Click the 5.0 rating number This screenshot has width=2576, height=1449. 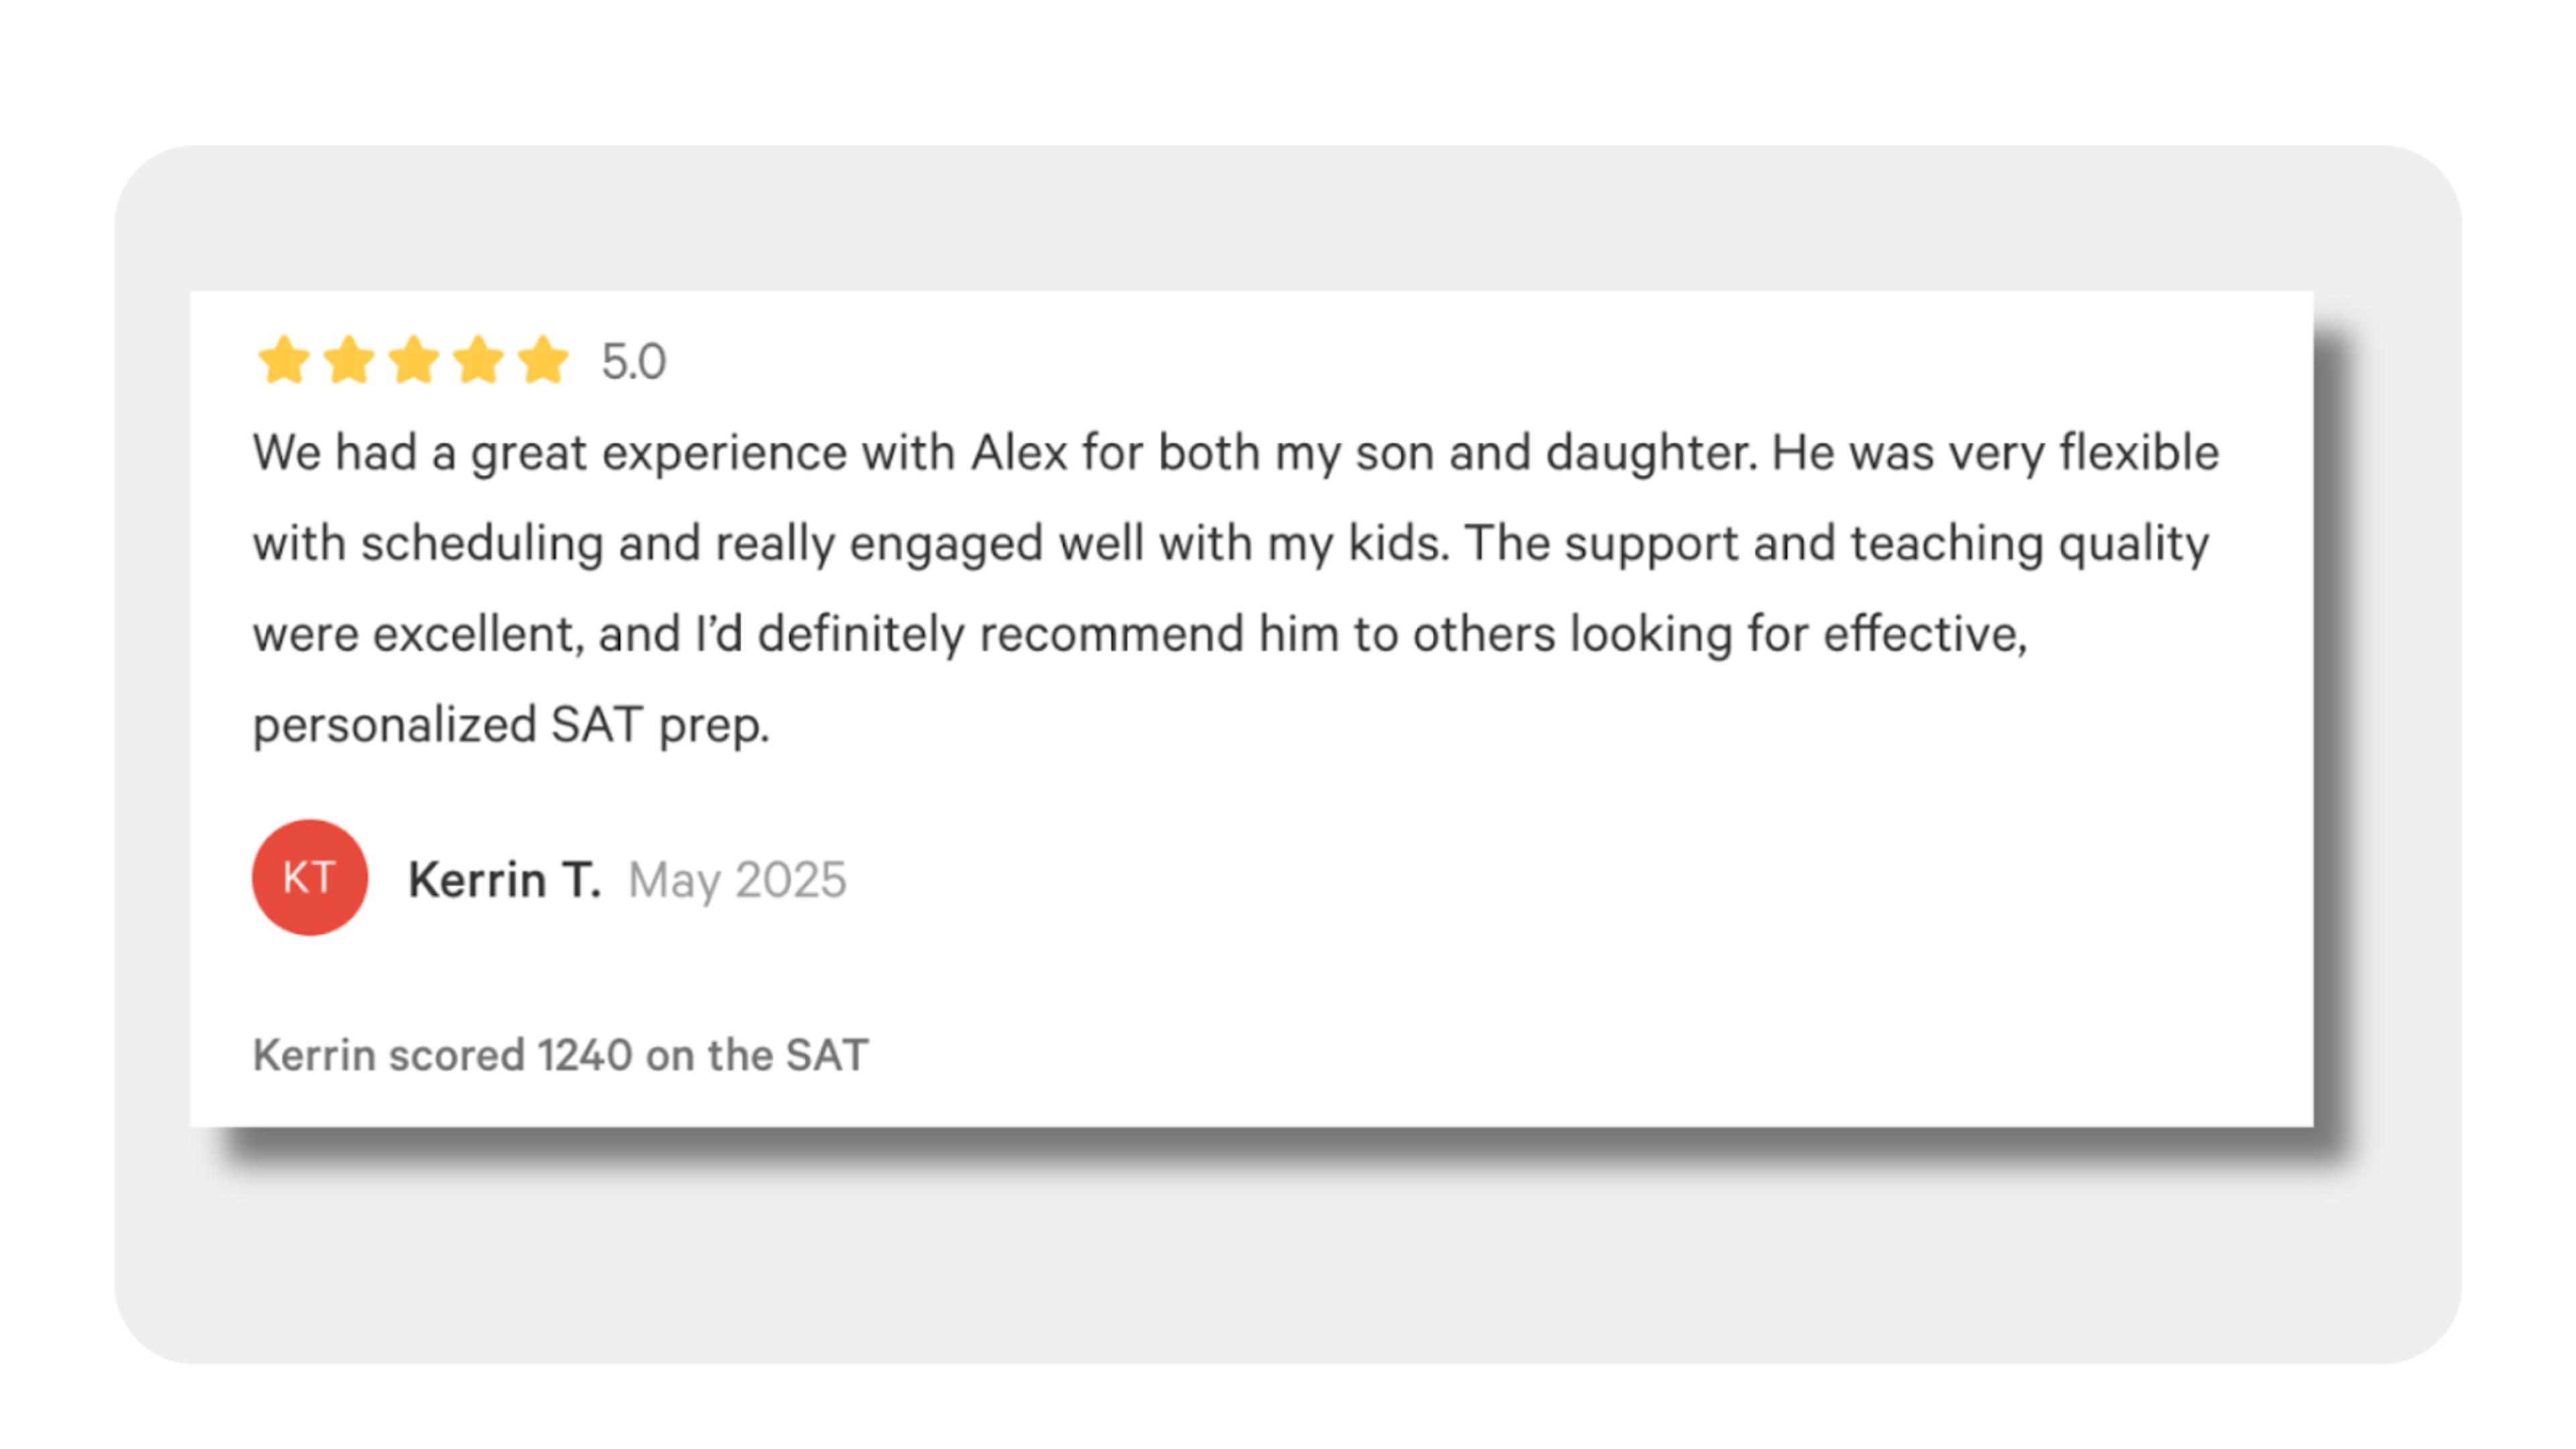click(x=633, y=362)
